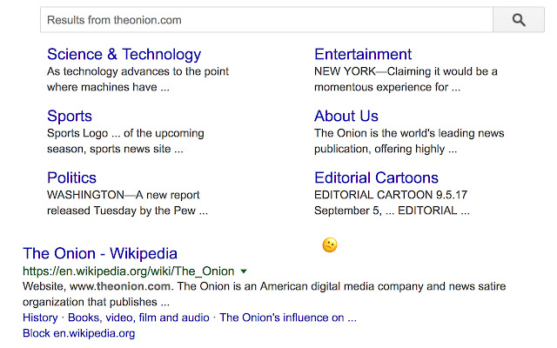Click the Entertainment NEW YORK snippet text
This screenshot has height=348, width=557.
point(406,79)
